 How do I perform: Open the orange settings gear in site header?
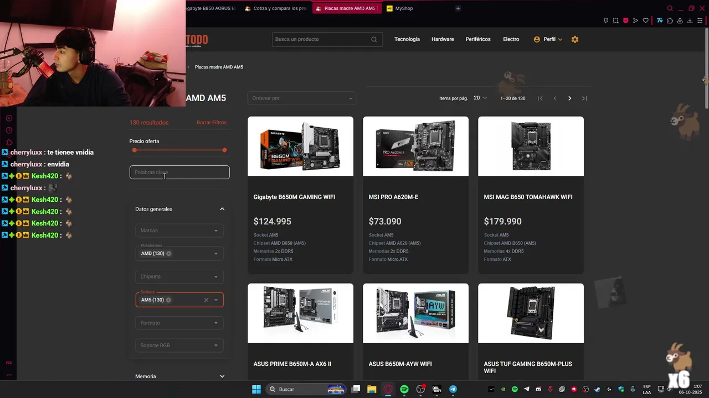pyautogui.click(x=575, y=39)
